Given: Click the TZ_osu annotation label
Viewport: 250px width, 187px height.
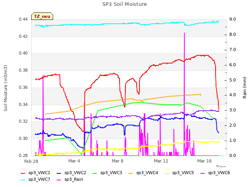Looking at the screenshot, I should click(42, 16).
